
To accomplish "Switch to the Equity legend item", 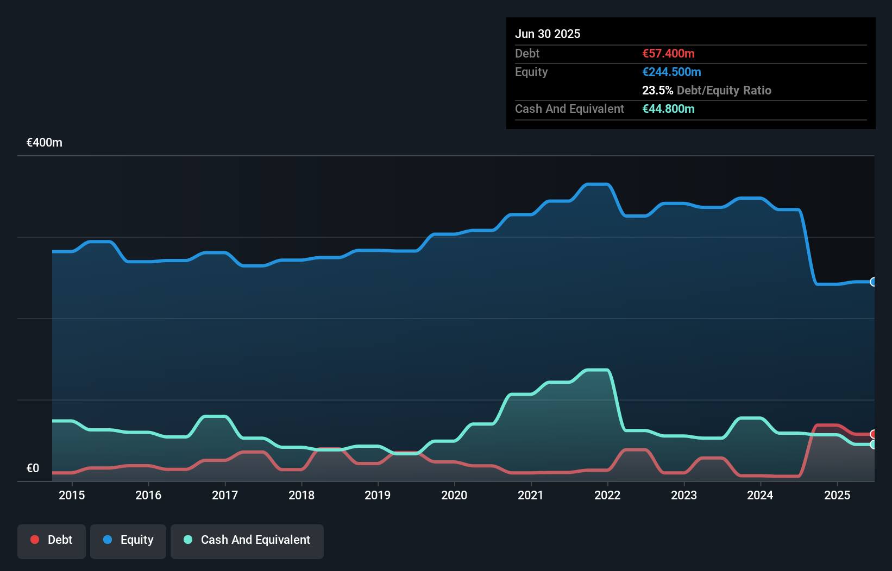I will [x=128, y=541].
